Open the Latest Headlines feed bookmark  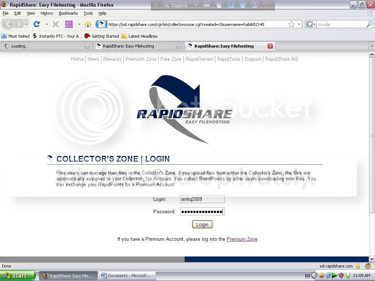pyautogui.click(x=140, y=36)
